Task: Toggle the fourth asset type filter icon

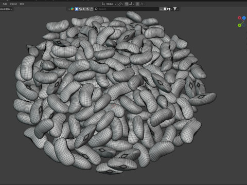Action: coord(88,9)
